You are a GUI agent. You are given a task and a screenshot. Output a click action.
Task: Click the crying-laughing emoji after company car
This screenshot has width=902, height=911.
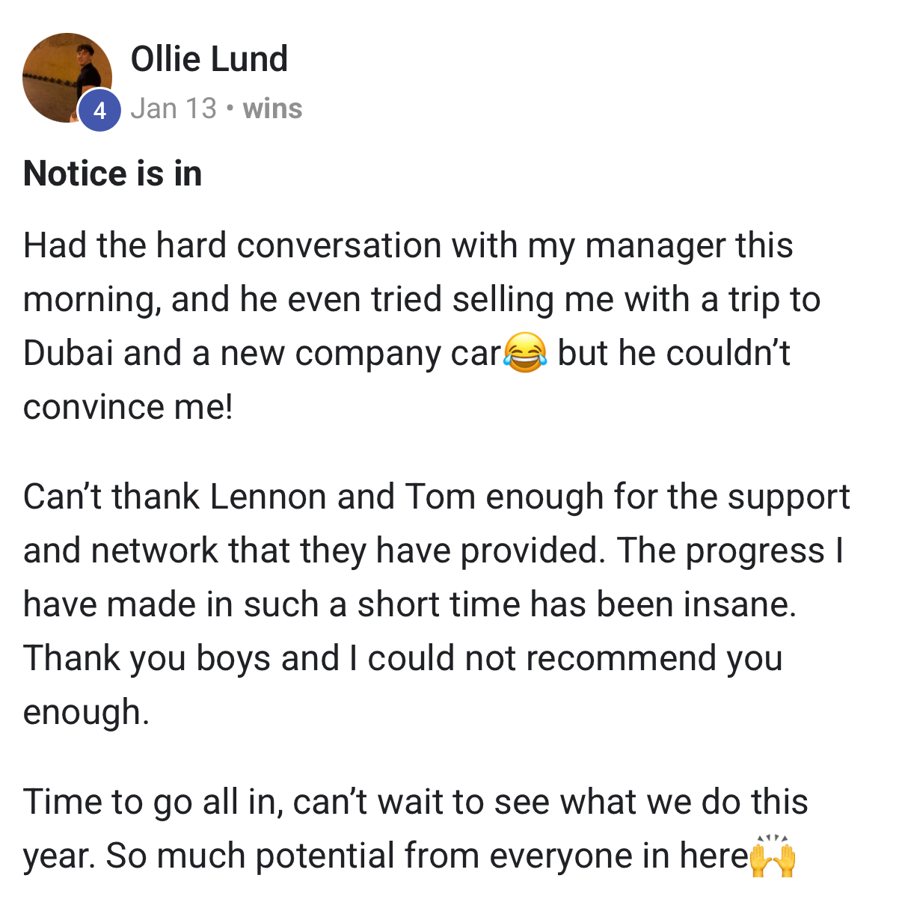[x=525, y=353]
